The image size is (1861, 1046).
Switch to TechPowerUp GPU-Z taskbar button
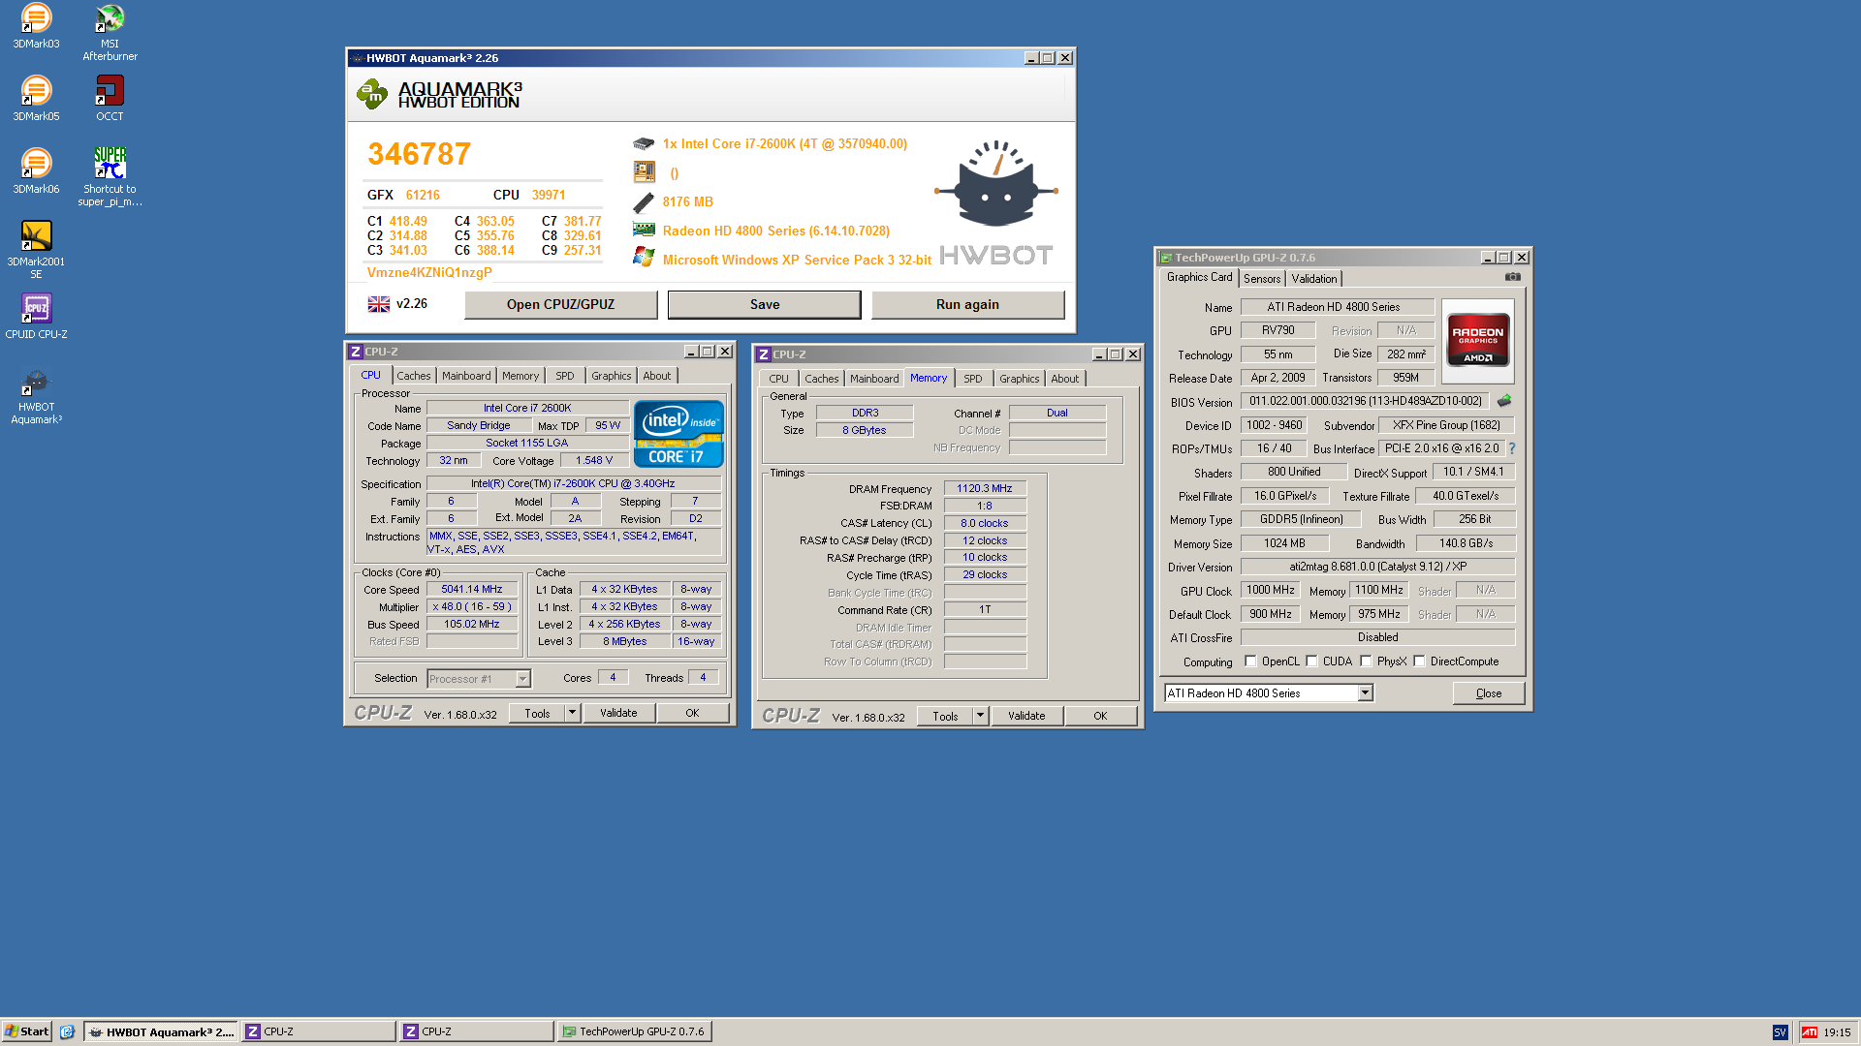coord(635,1031)
